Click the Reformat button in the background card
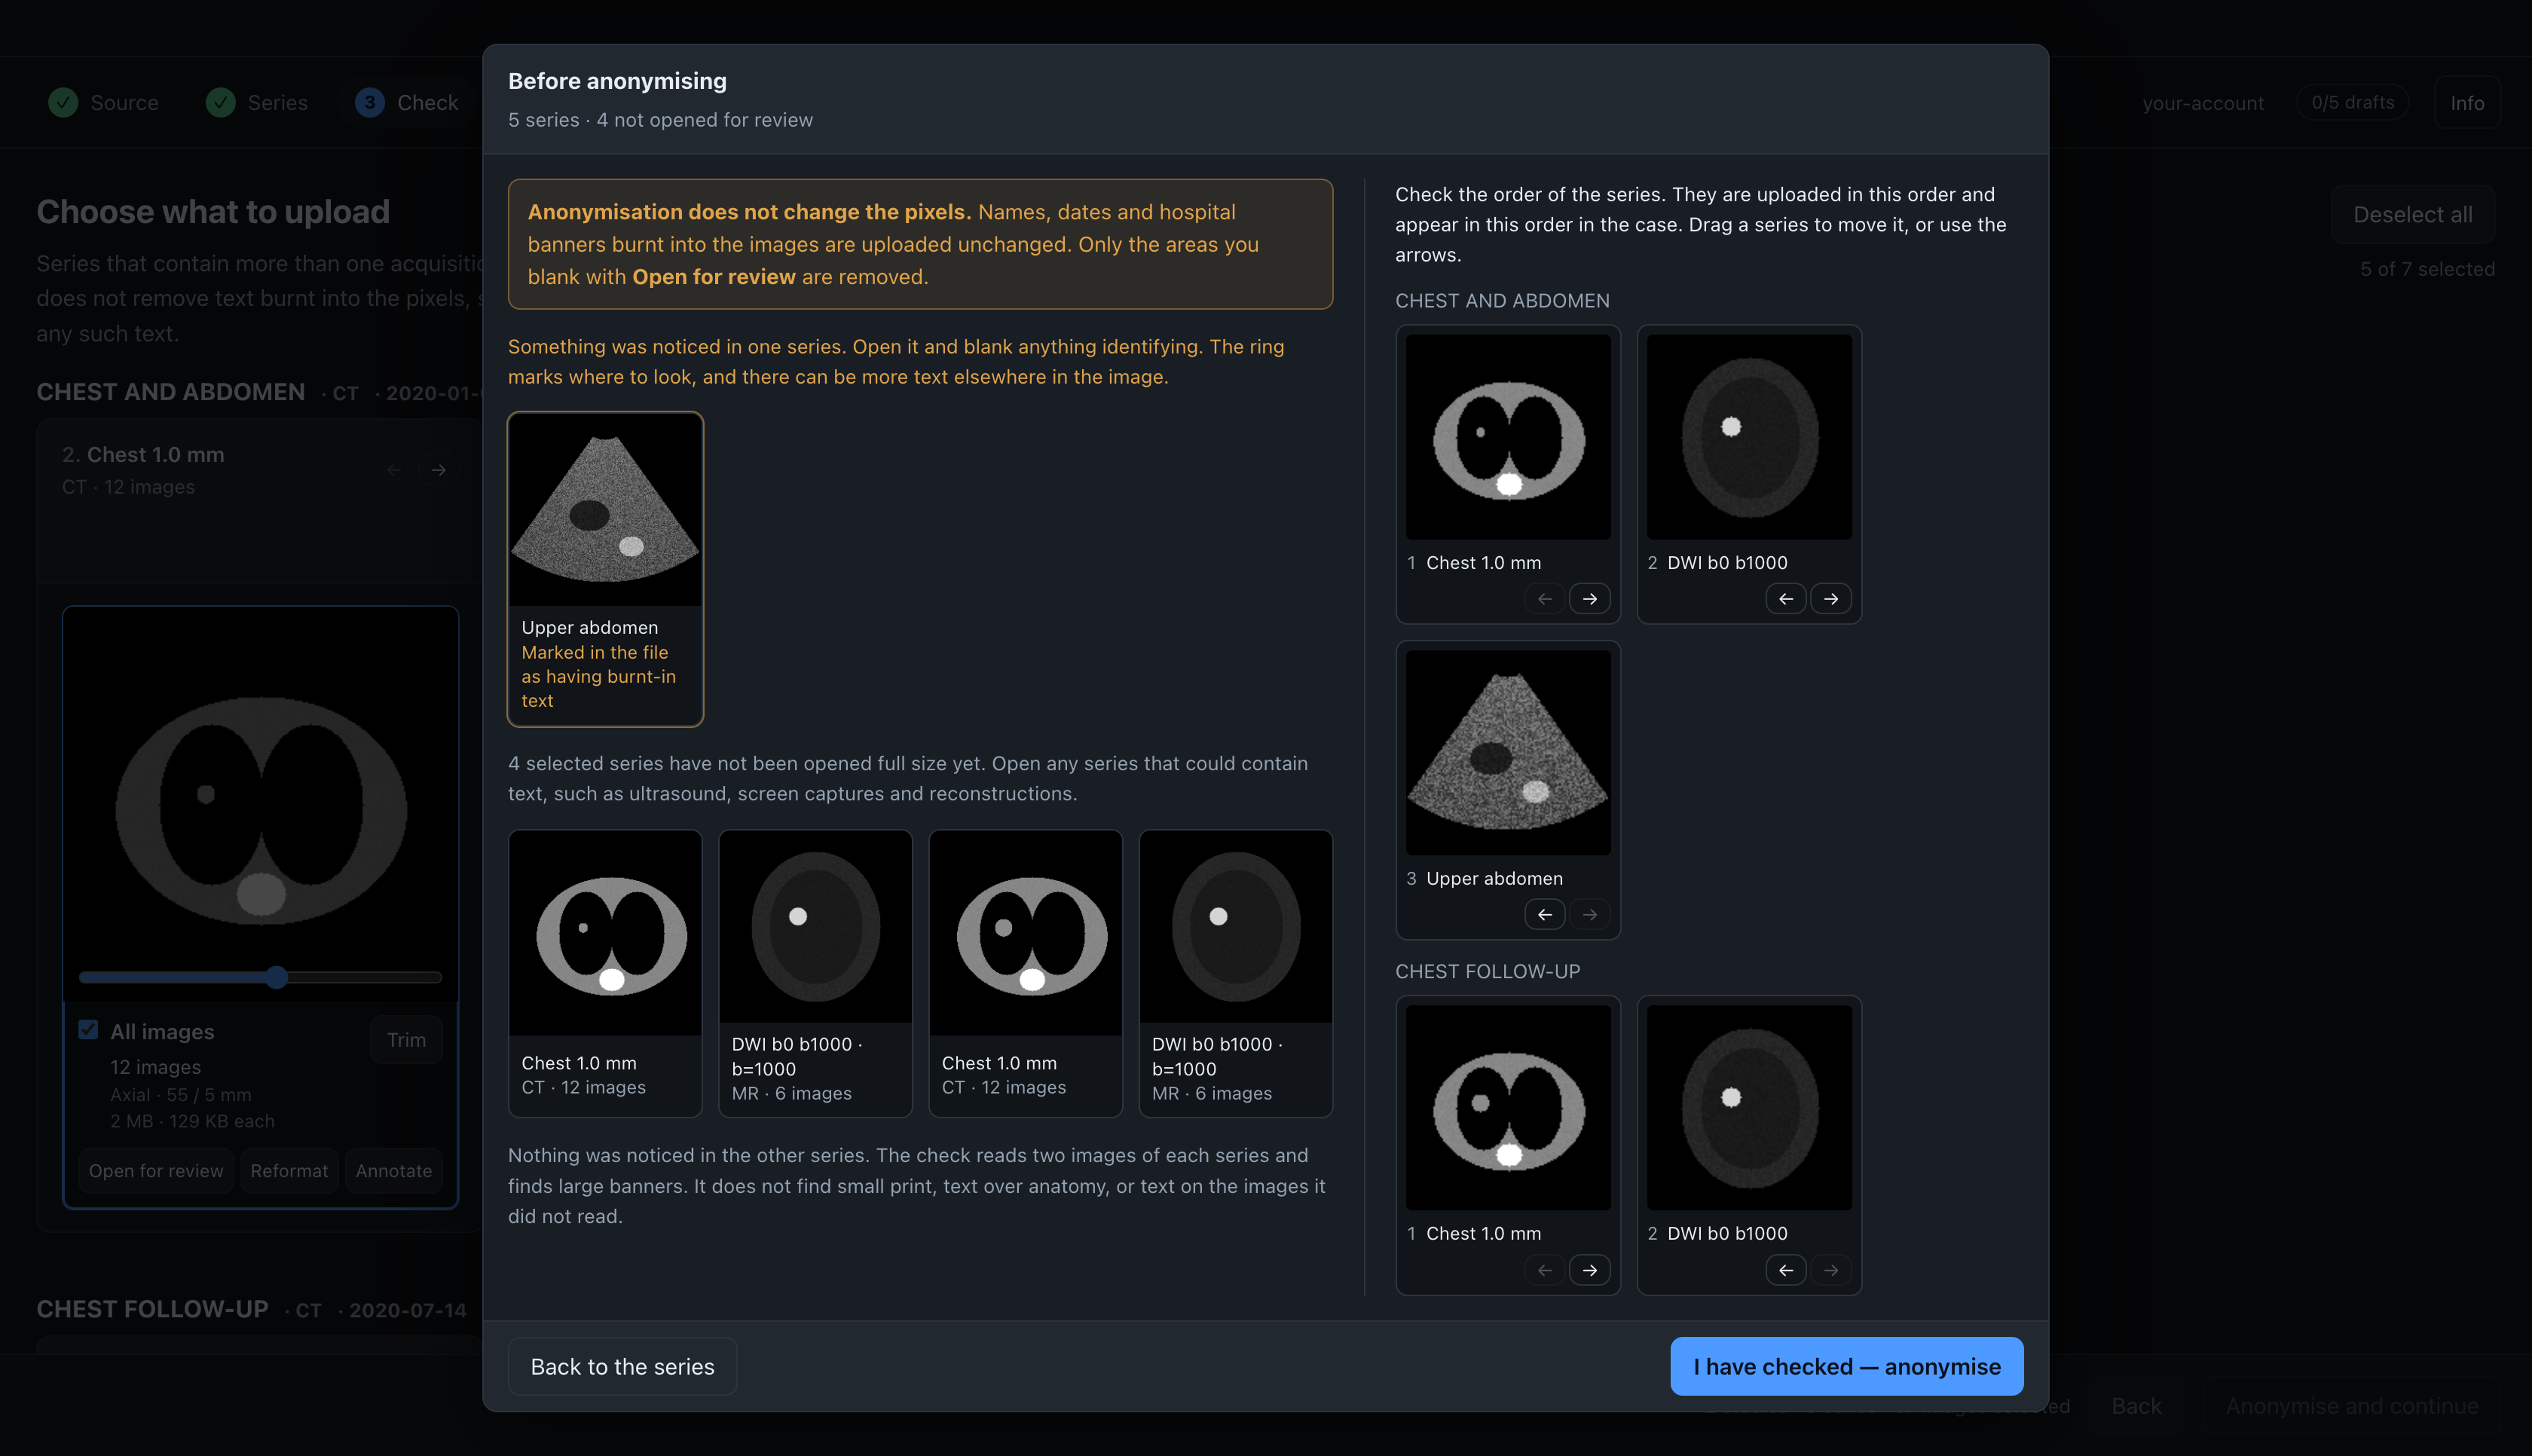 289,1171
